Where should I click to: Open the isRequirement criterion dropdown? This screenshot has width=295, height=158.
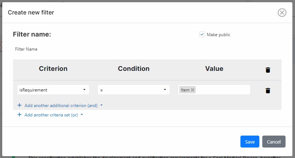point(53,90)
